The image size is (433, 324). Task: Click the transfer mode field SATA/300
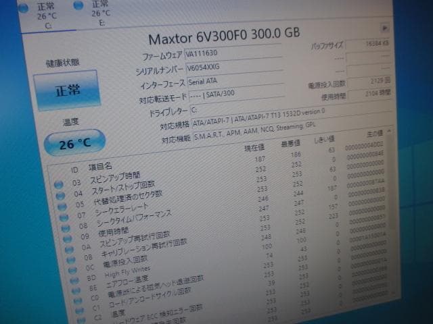[237, 94]
